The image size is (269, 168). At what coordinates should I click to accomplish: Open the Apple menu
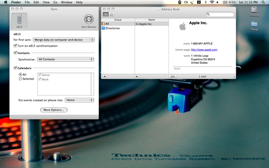5,2
